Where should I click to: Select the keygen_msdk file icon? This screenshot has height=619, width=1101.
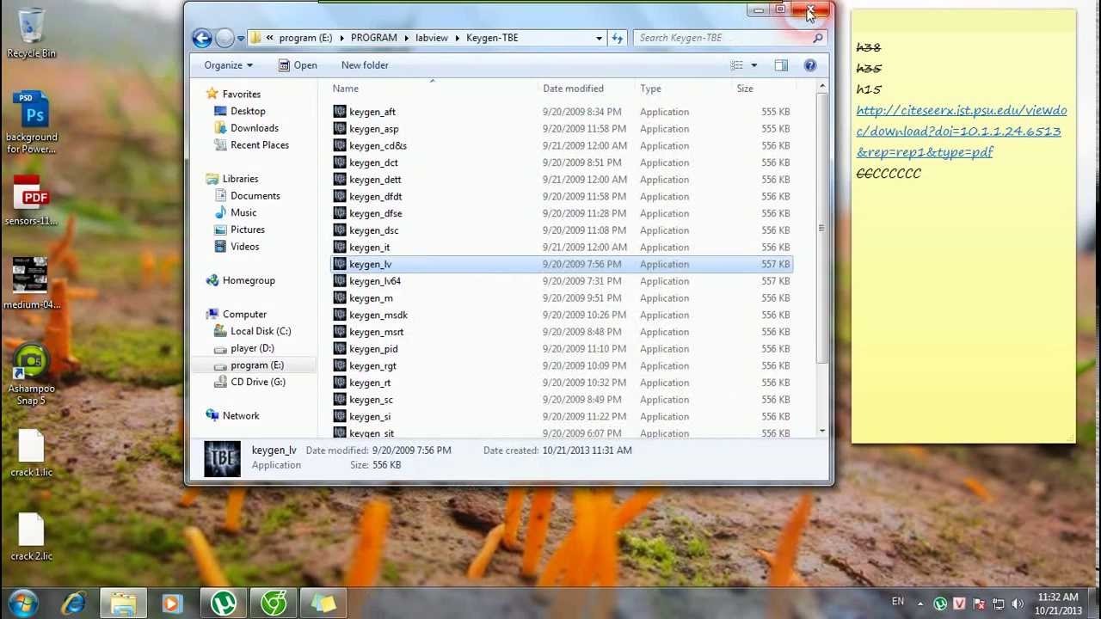coord(340,315)
